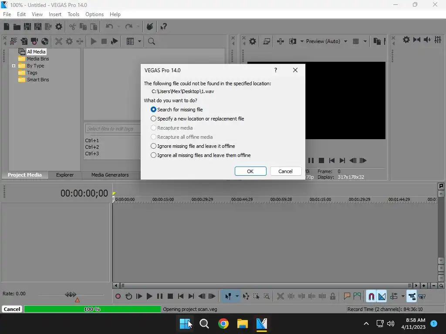Click Cancel in the missing file dialog
The image size is (446, 334).
point(285,171)
